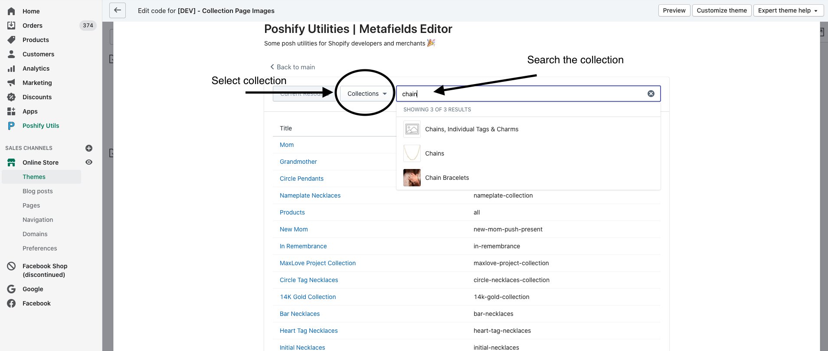Click the back arrow button in header
Screen dimensions: 828x351
(x=118, y=10)
